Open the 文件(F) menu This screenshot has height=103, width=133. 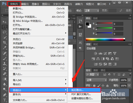[14, 4]
